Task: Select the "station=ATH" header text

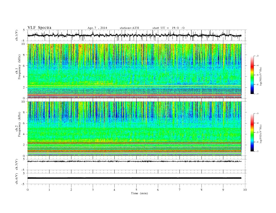Action: tap(129, 28)
